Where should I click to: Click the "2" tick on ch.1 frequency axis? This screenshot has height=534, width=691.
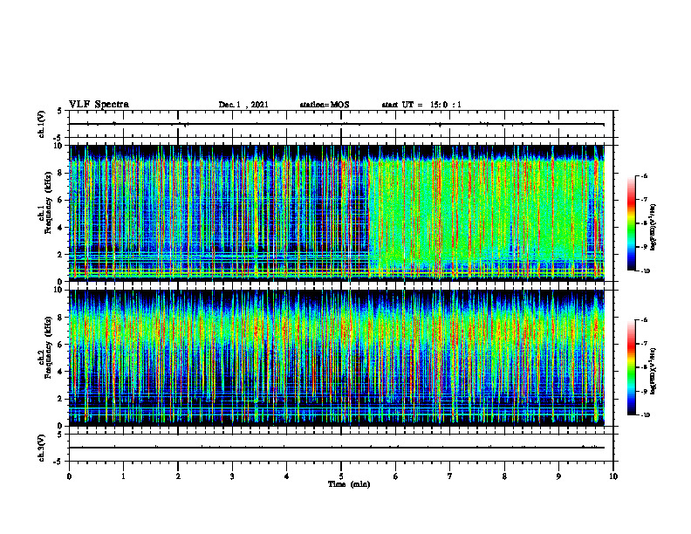(61, 255)
